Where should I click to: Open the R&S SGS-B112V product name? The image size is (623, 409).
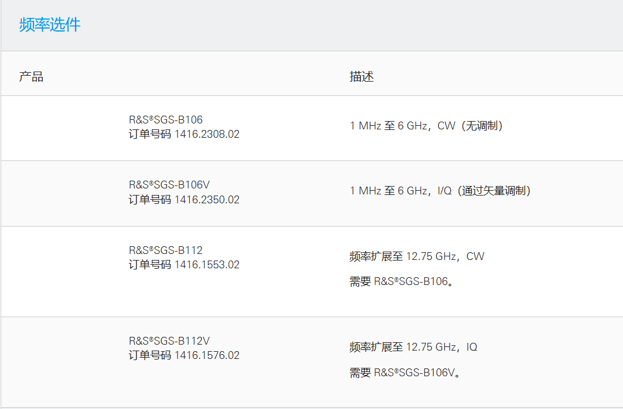[169, 341]
